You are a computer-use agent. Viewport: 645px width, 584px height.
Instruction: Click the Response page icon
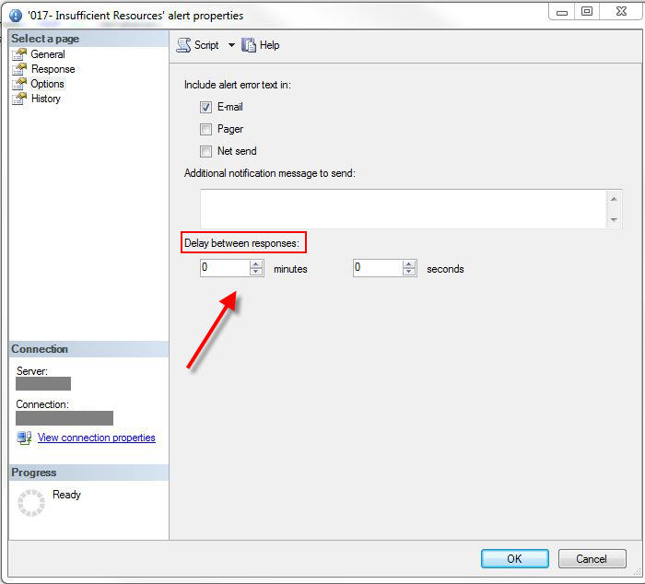[19, 69]
